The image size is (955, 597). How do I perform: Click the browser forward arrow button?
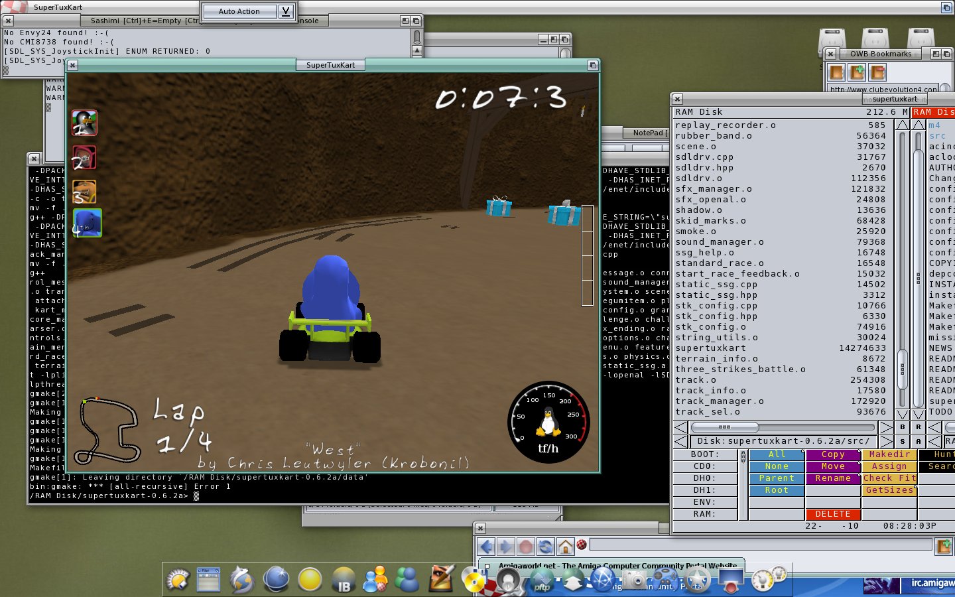click(506, 547)
